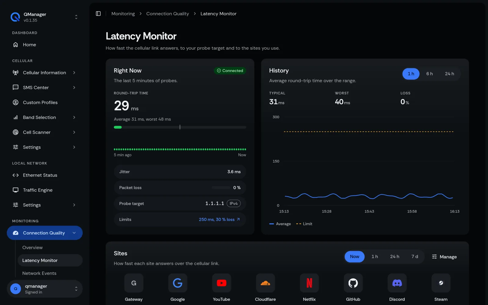Image resolution: width=488 pixels, height=305 pixels.
Task: Click the Manage sites button
Action: 444,257
